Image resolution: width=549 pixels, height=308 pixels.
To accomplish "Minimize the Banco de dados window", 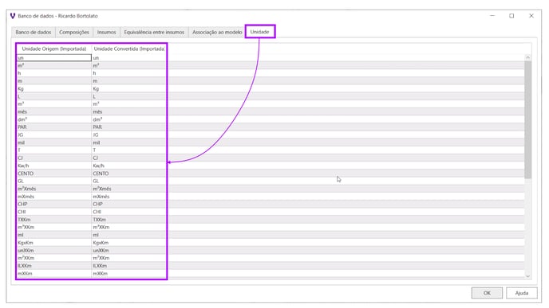I will tap(492, 16).
